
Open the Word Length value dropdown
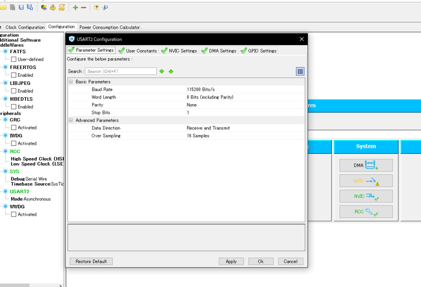(x=245, y=97)
